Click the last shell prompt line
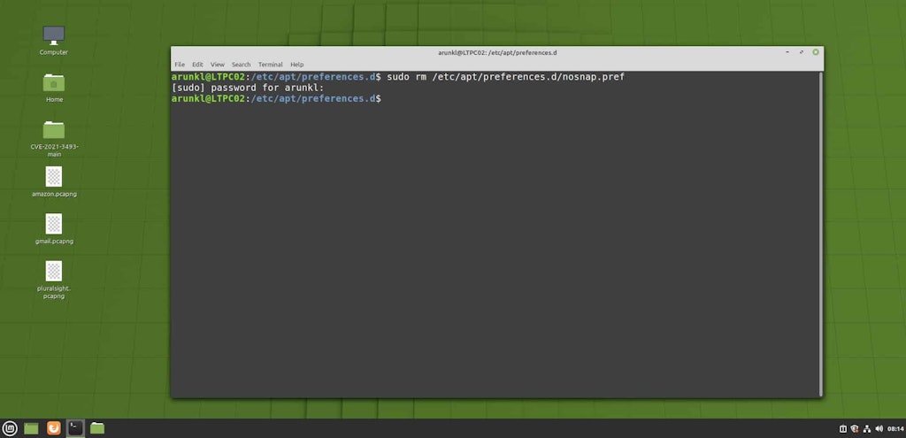The height and width of the screenshot is (438, 906). tap(276, 99)
